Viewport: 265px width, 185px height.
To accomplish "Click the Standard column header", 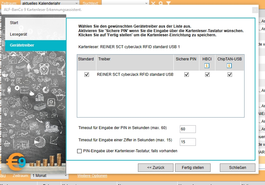I will pyautogui.click(x=86, y=62).
